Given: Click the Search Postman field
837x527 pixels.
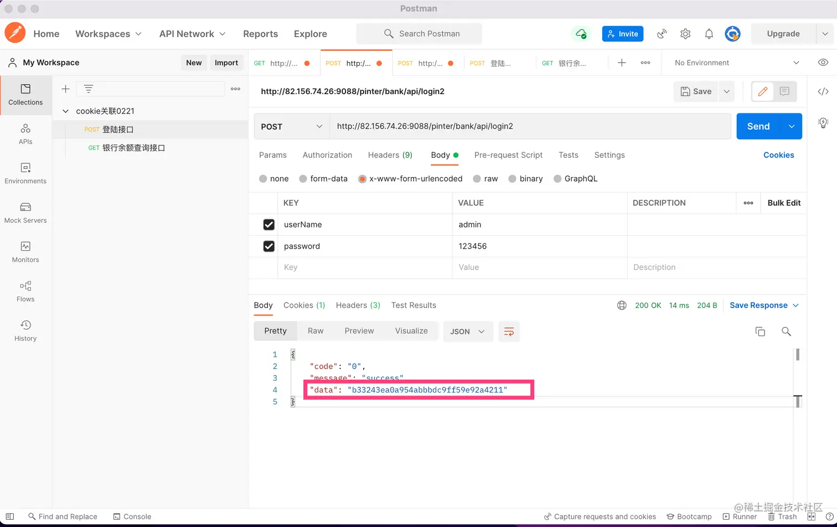Looking at the screenshot, I should 419,34.
